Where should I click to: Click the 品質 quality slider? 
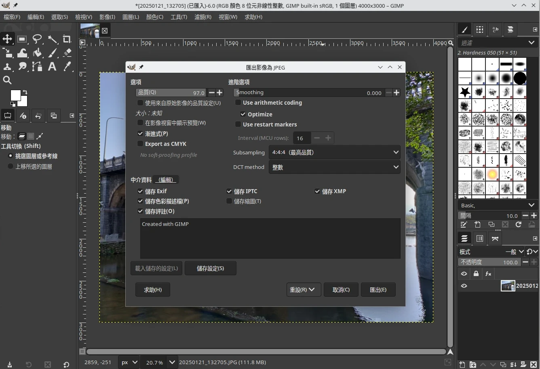pos(171,93)
